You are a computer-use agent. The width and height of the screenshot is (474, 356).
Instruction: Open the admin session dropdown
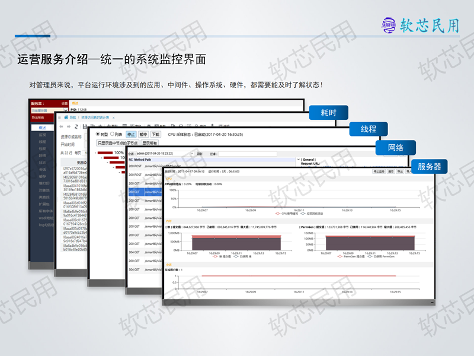click(x=165, y=154)
